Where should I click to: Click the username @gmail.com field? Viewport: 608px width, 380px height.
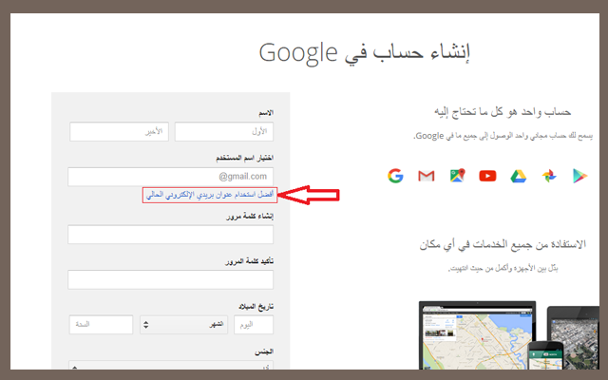pos(171,177)
